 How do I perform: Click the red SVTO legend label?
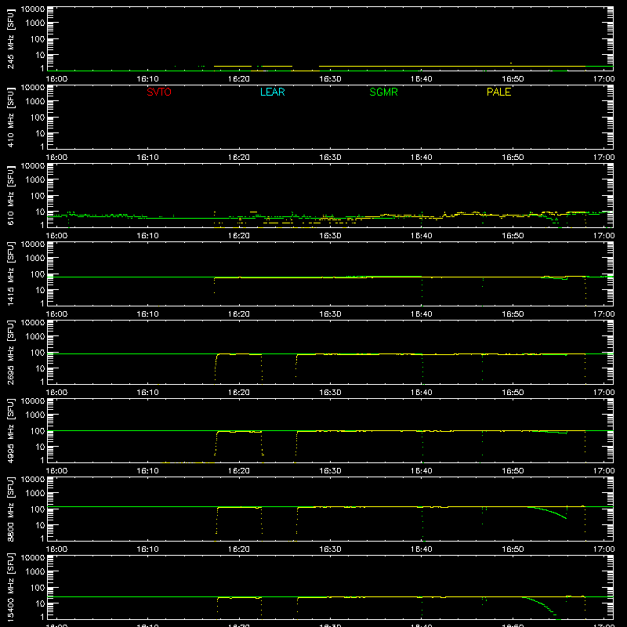(x=159, y=92)
